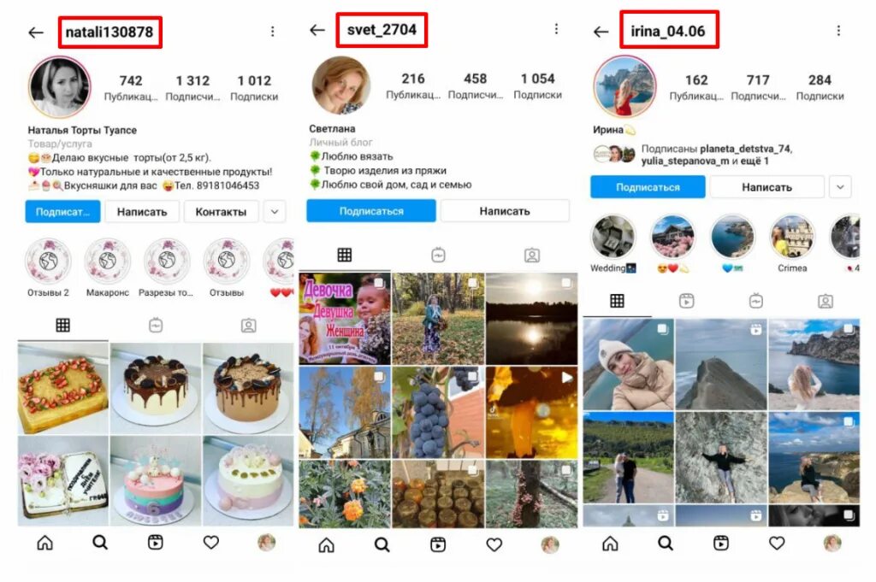Tap search icon under irina_04.06 profile

click(x=665, y=543)
